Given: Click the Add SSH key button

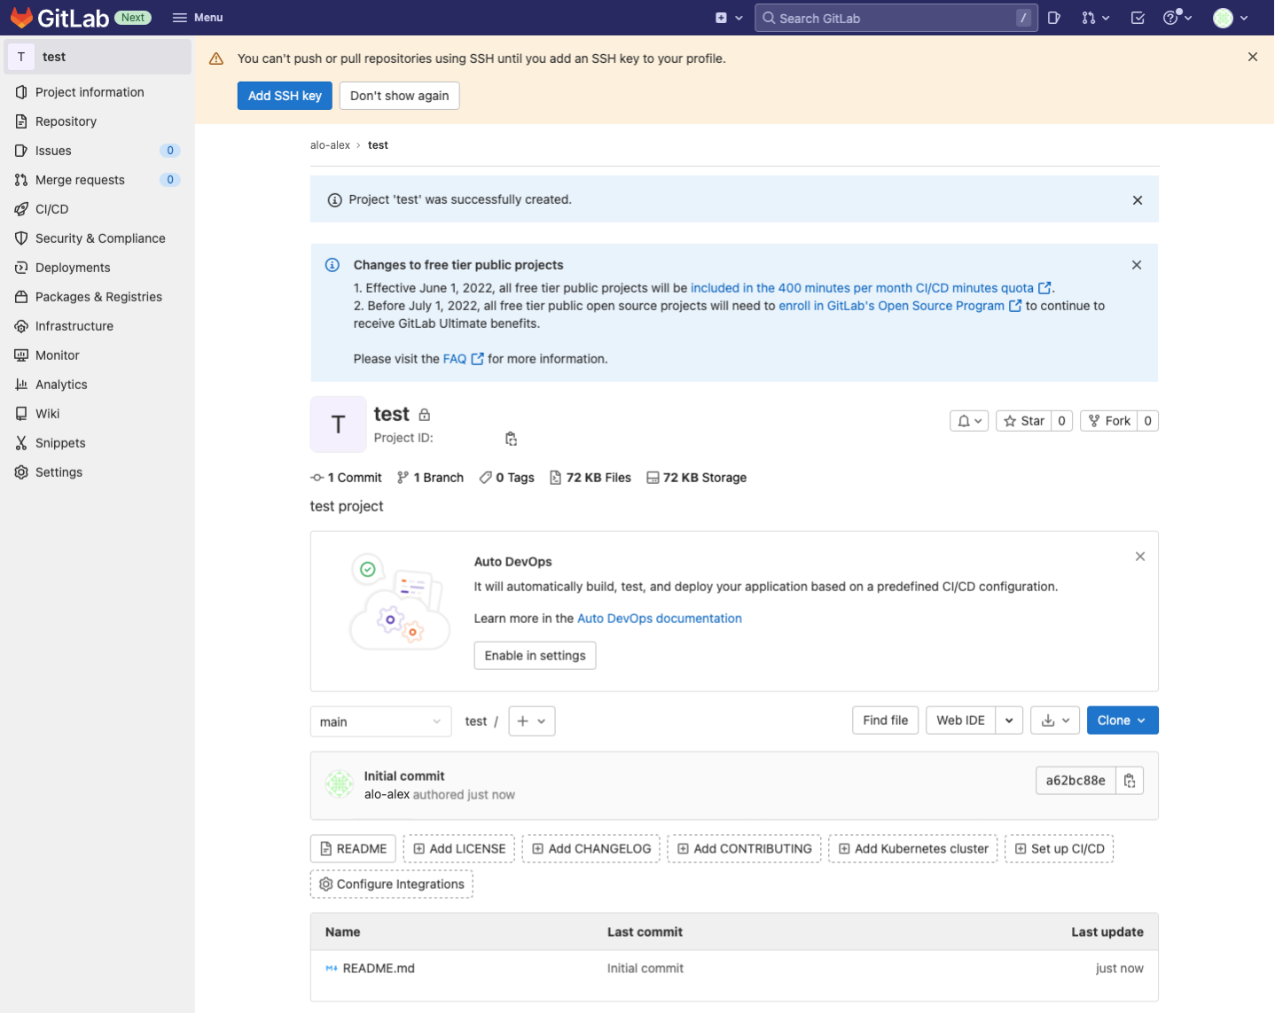Looking at the screenshot, I should [285, 96].
